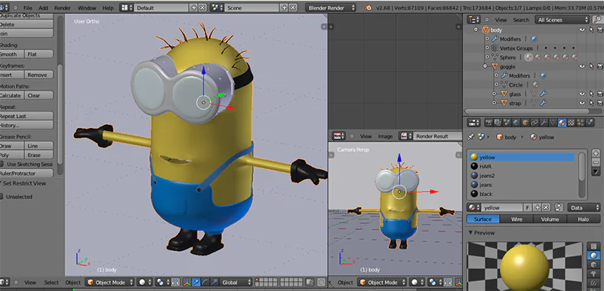Select flat plane preview type icon
The image size is (604, 291).
pyautogui.click(x=593, y=245)
